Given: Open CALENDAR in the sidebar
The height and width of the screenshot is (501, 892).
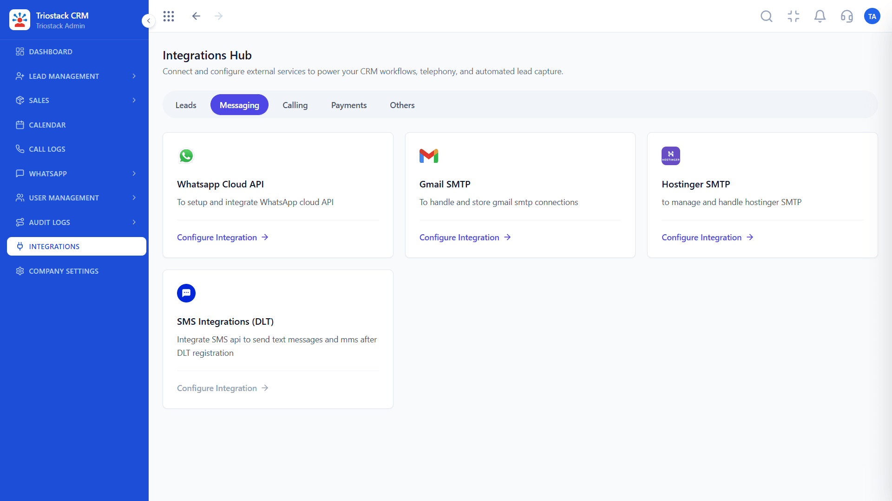Looking at the screenshot, I should pos(77,125).
